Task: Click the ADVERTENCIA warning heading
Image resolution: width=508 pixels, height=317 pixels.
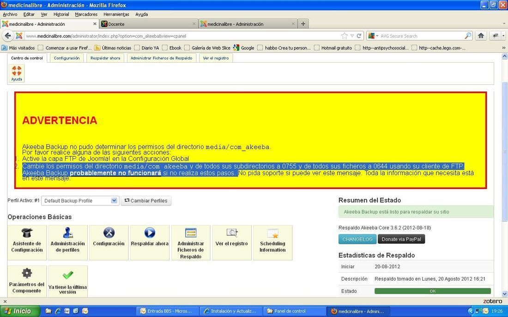Action: 60,120
